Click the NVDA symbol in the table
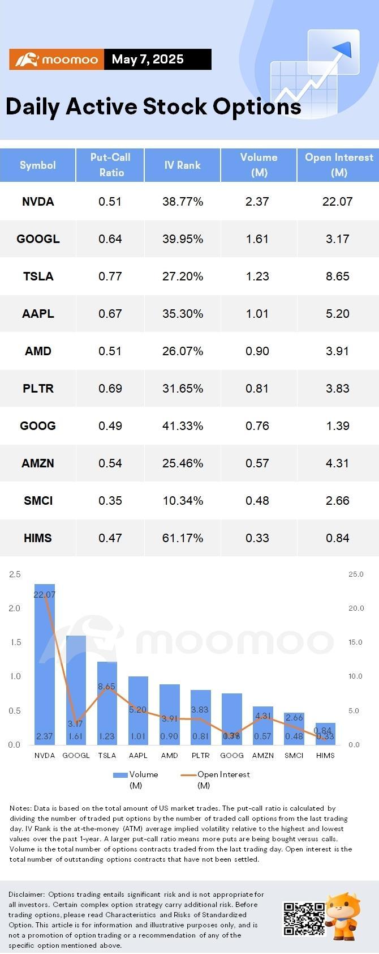 pyautogui.click(x=38, y=202)
